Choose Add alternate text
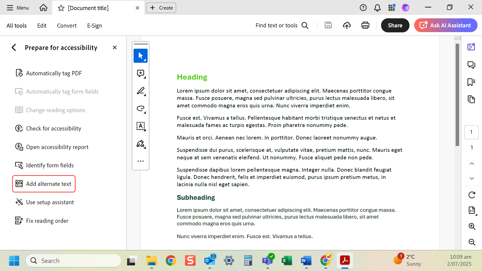 (44, 184)
